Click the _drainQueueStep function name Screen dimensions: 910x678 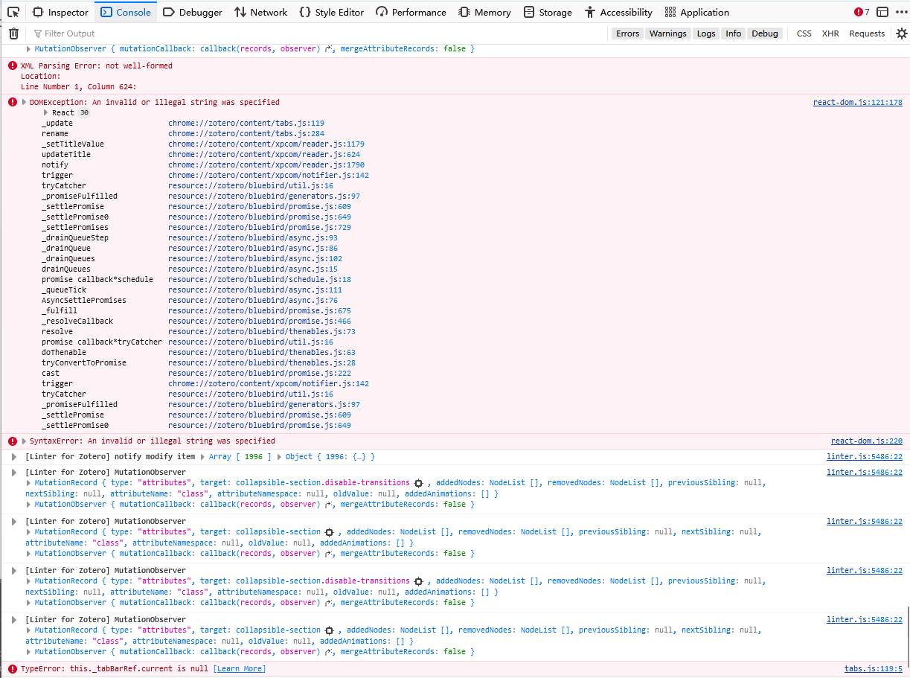click(75, 237)
